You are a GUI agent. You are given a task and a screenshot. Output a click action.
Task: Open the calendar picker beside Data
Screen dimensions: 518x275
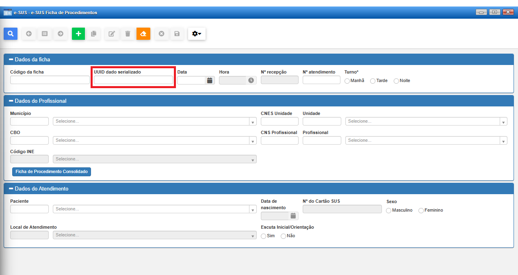210,80
